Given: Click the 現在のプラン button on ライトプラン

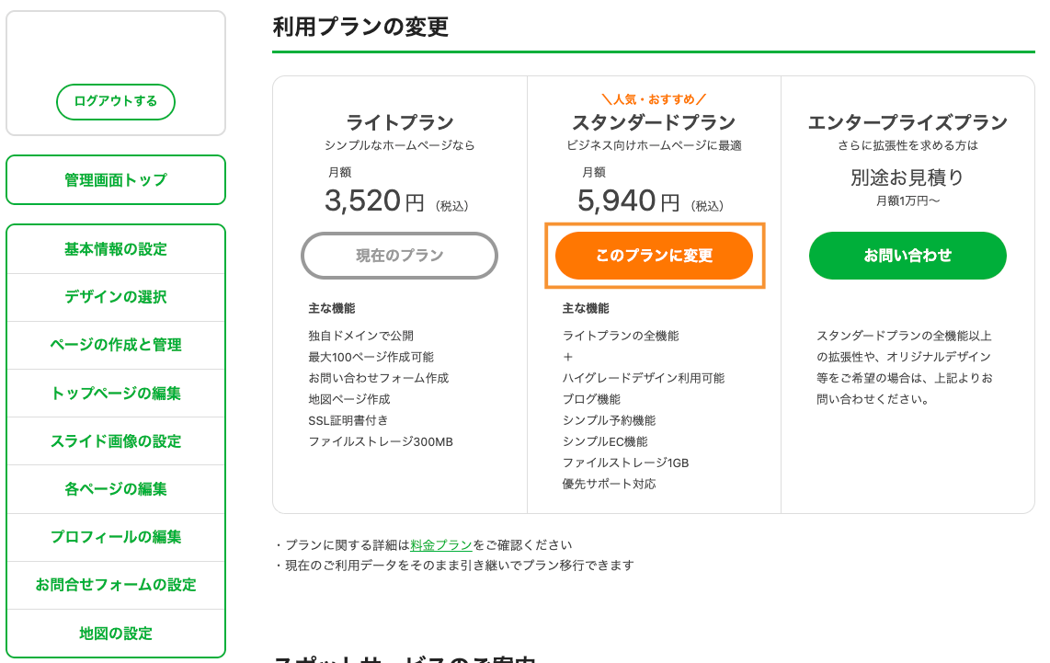Looking at the screenshot, I should [399, 256].
